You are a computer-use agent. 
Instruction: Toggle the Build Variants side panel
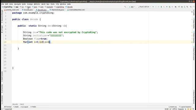(2, 76)
